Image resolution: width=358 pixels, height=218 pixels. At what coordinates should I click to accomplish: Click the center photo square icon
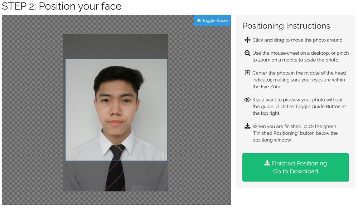pos(247,73)
